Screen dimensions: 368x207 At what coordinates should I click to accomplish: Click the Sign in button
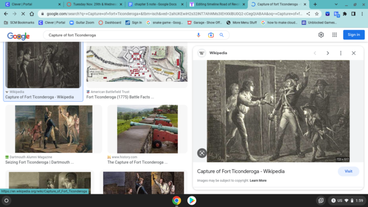point(354,34)
